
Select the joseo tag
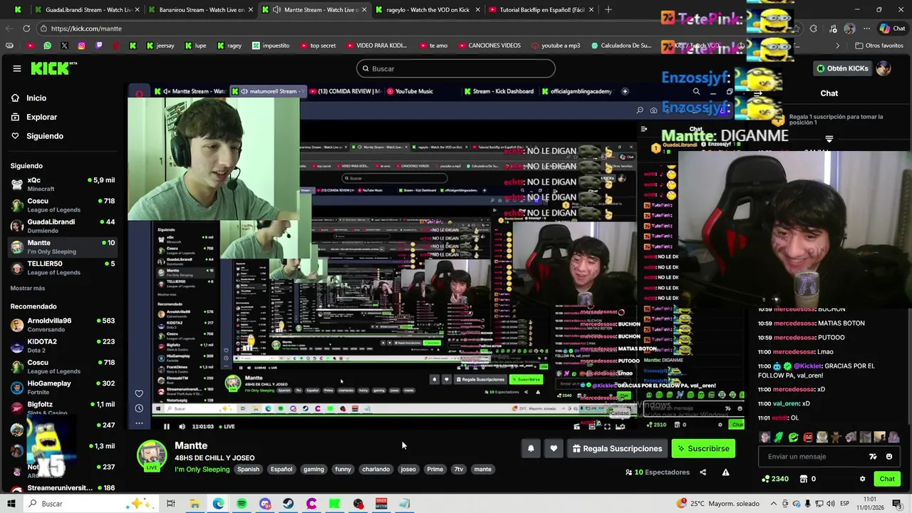408,469
